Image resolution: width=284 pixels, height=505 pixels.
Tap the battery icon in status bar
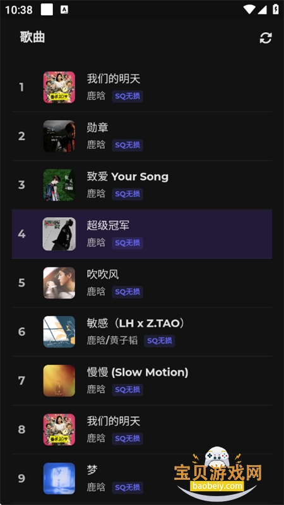pyautogui.click(x=276, y=9)
